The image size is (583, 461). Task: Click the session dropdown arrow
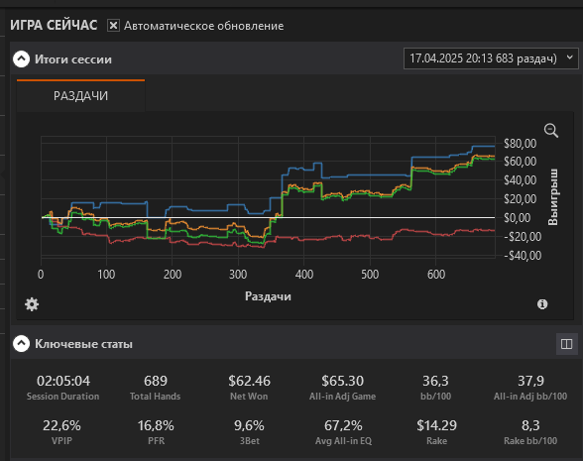569,58
